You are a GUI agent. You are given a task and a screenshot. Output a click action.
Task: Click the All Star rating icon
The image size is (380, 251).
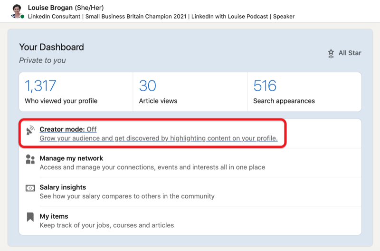(331, 53)
